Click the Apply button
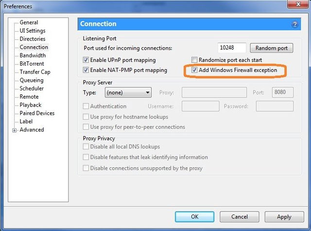 pos(284,216)
